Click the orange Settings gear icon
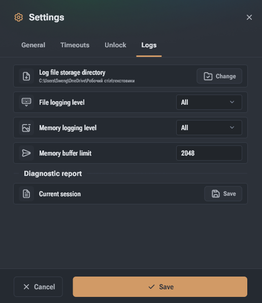The height and width of the screenshot is (303, 262). pos(19,17)
